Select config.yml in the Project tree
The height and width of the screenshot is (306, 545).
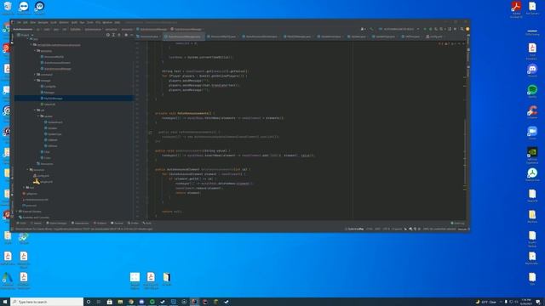coord(42,176)
